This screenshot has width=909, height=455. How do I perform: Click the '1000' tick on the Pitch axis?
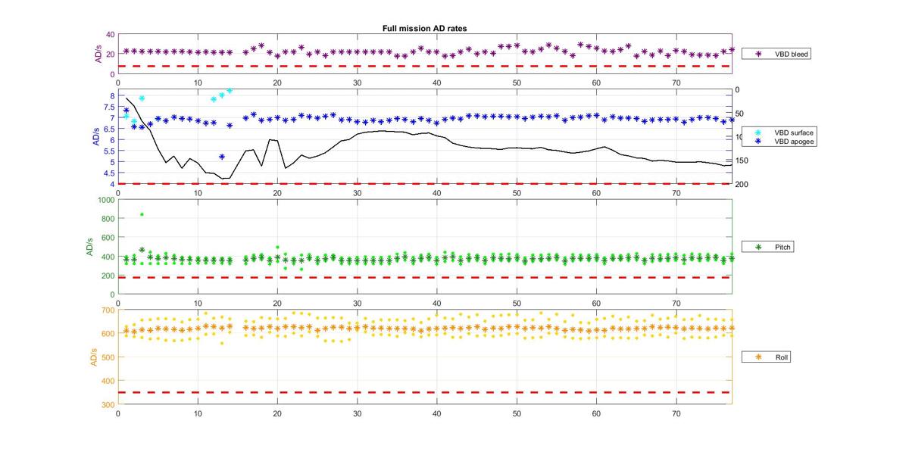[105, 200]
